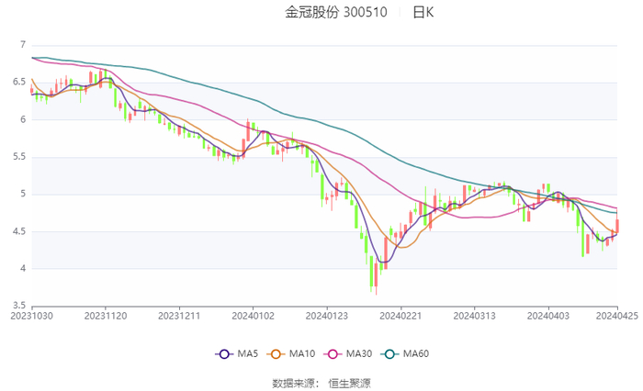Click the MA5 purple legend marker

click(223, 353)
